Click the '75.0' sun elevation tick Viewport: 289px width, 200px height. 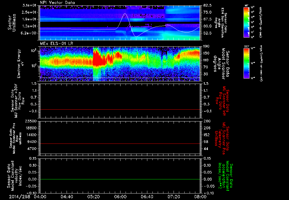(207, 12)
